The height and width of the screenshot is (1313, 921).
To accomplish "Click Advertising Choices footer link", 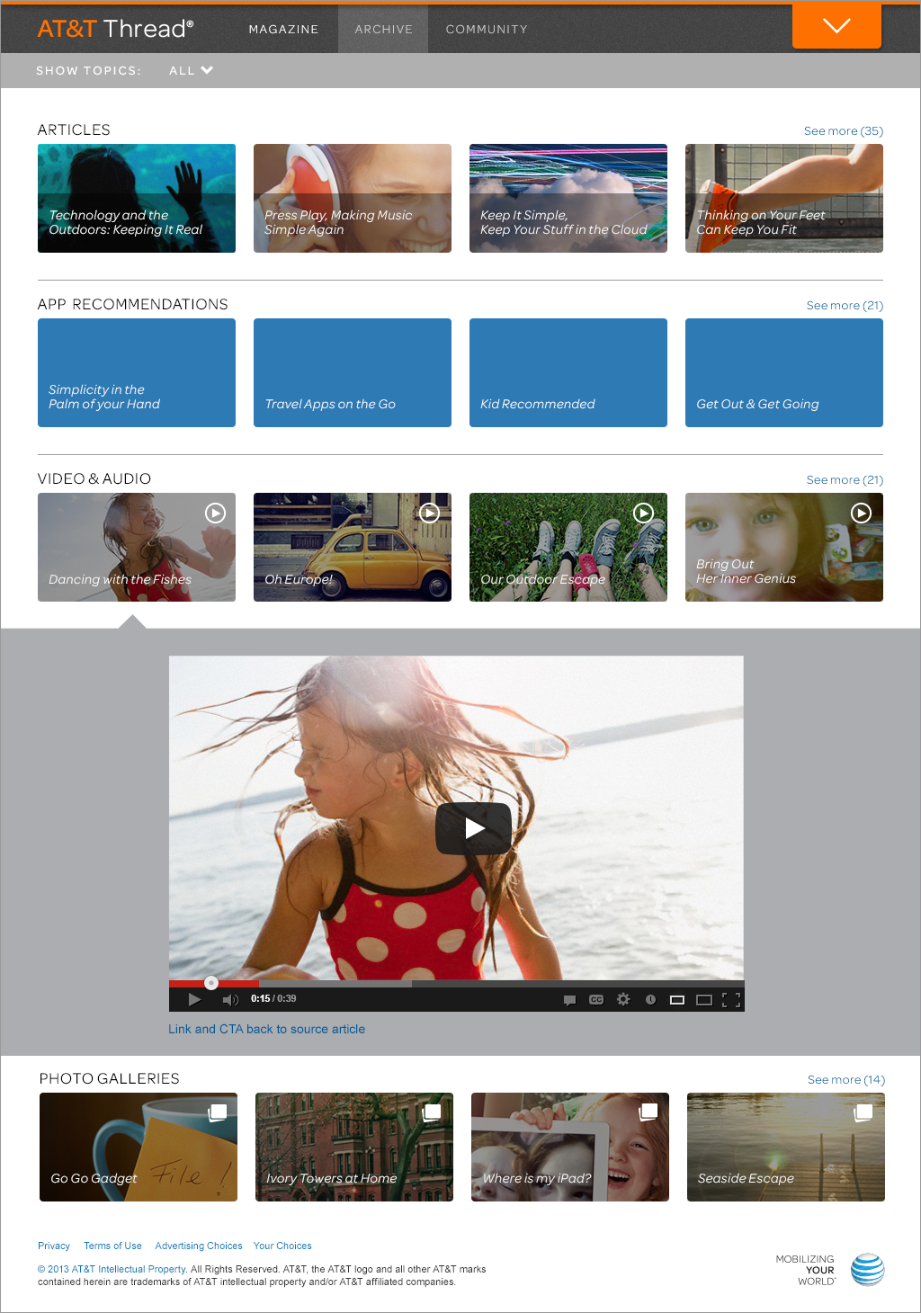I will point(199,1246).
